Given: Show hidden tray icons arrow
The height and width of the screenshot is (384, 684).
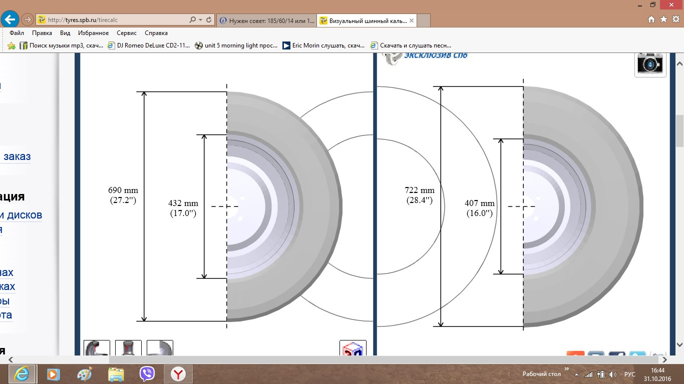Looking at the screenshot, I should [577, 374].
